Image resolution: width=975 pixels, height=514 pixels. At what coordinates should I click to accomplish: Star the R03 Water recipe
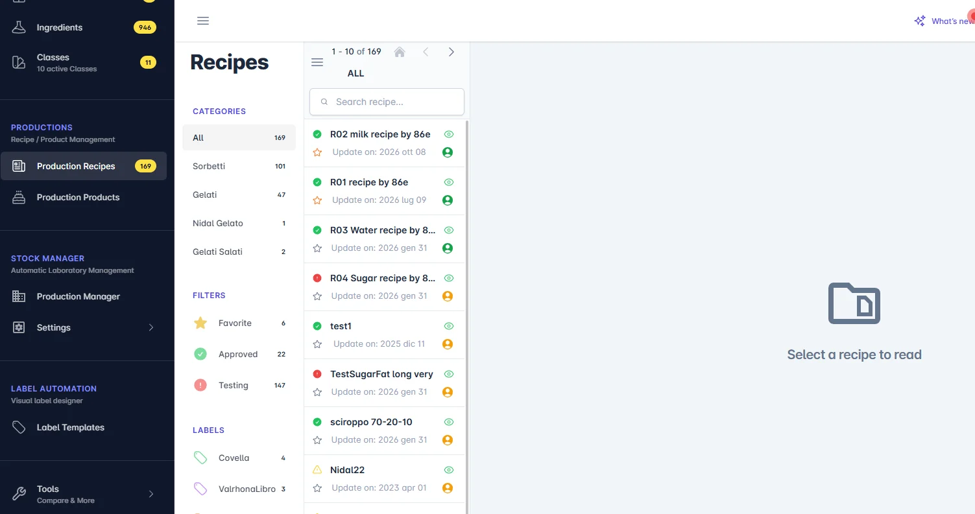(317, 248)
